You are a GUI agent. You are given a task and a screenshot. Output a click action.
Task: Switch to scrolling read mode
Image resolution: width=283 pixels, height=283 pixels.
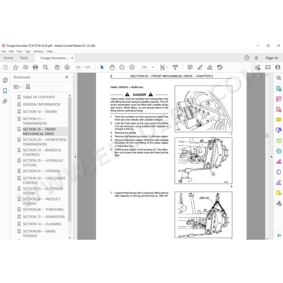(175, 68)
